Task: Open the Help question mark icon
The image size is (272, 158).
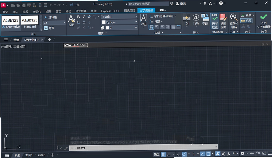Action: pyautogui.click(x=221, y=3)
